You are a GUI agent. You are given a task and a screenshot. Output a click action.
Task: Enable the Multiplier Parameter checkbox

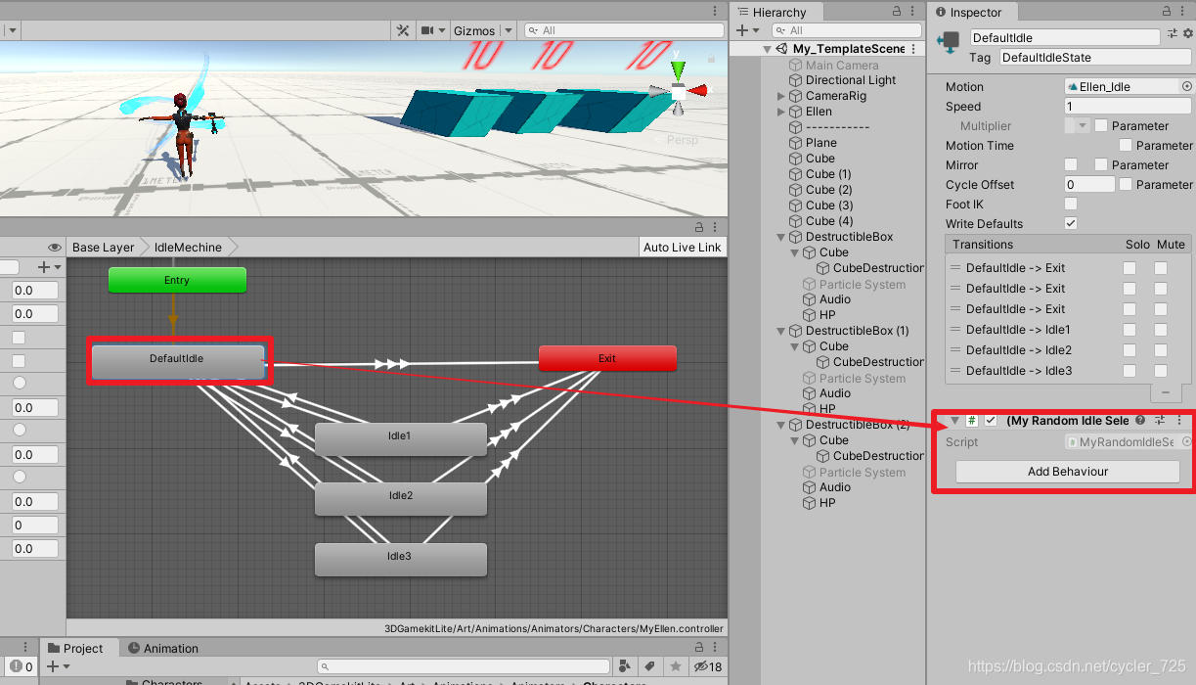point(1101,126)
